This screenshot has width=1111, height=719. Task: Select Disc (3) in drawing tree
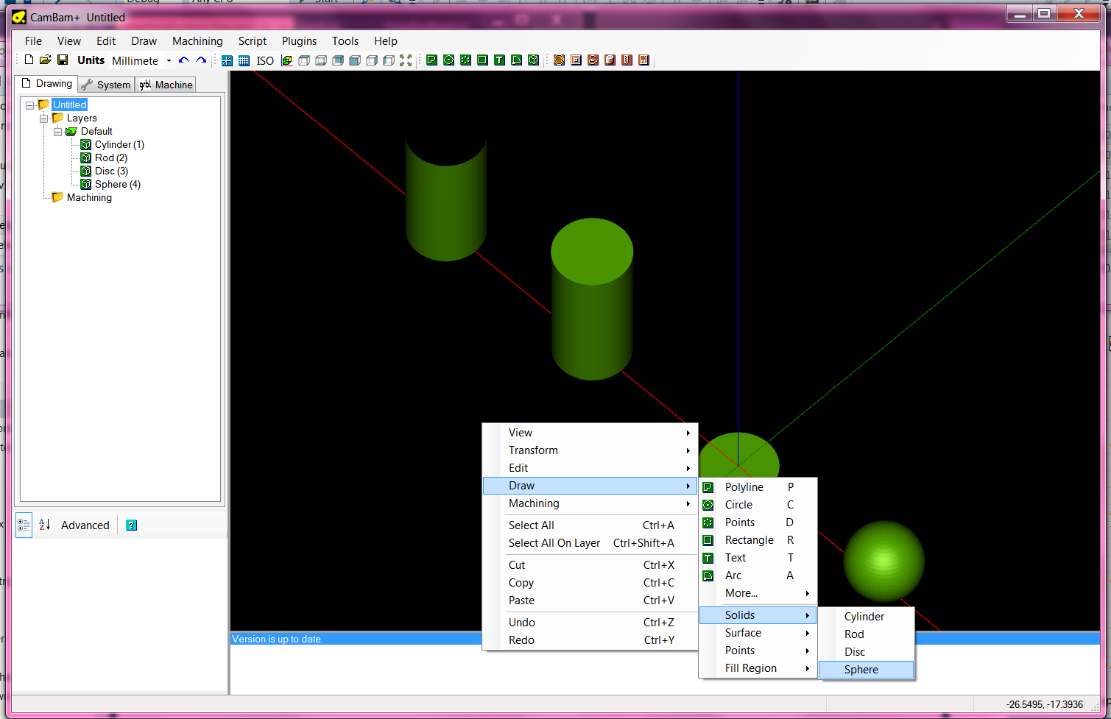pyautogui.click(x=111, y=171)
